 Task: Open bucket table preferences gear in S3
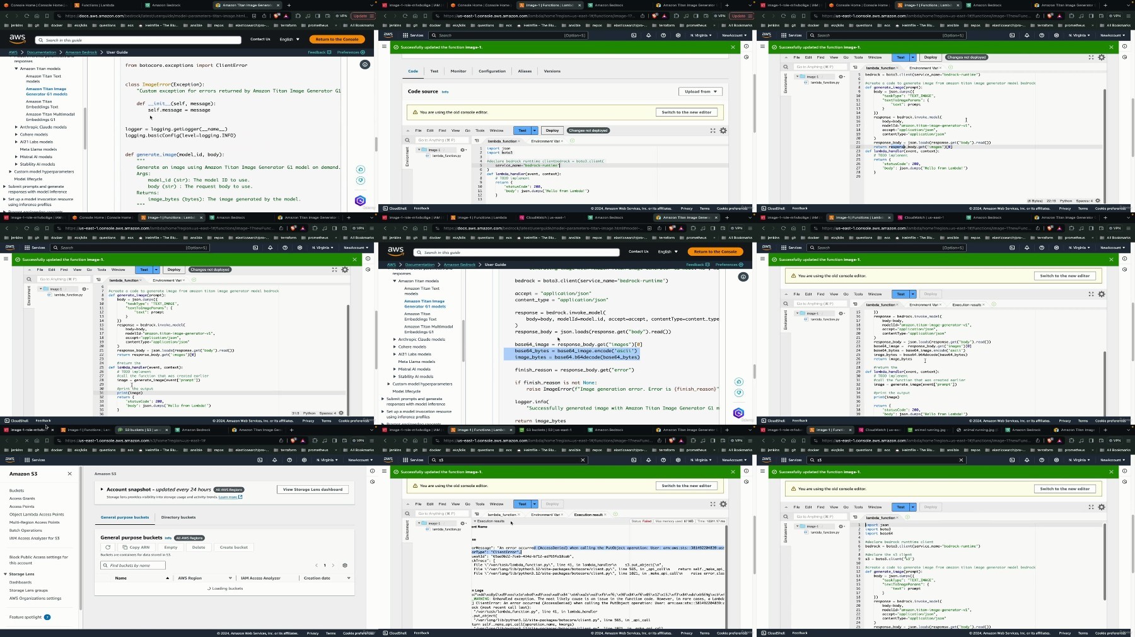(345, 565)
